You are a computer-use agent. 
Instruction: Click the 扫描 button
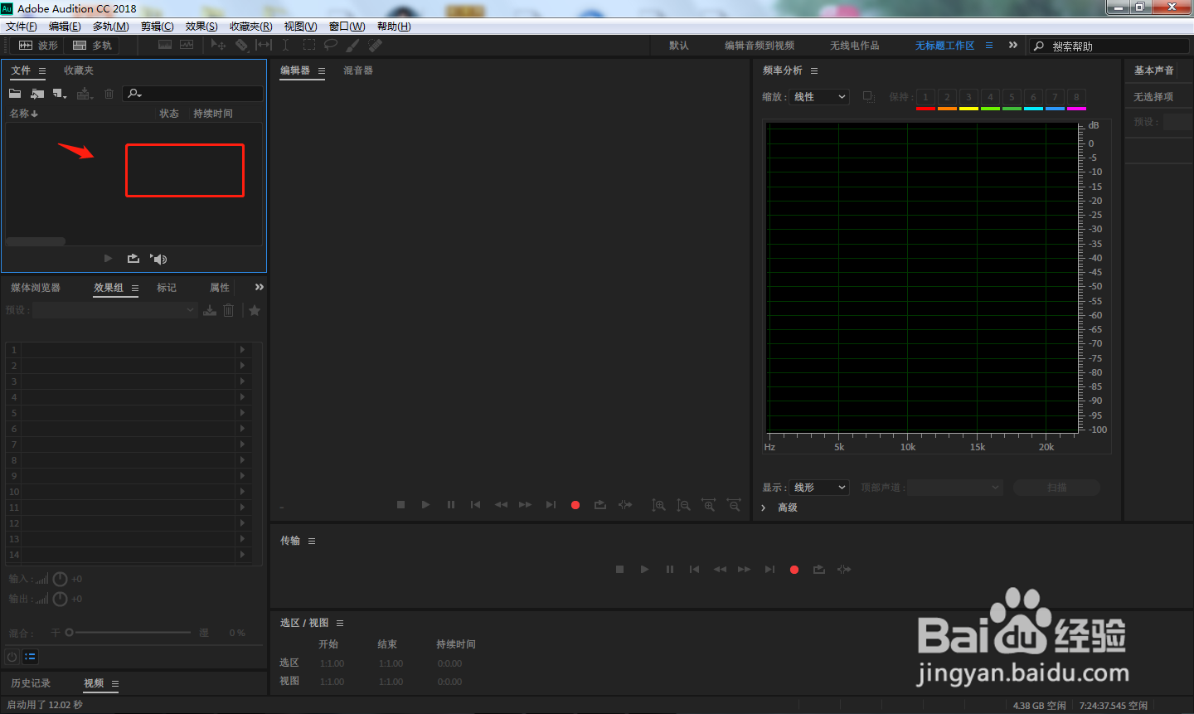1057,488
